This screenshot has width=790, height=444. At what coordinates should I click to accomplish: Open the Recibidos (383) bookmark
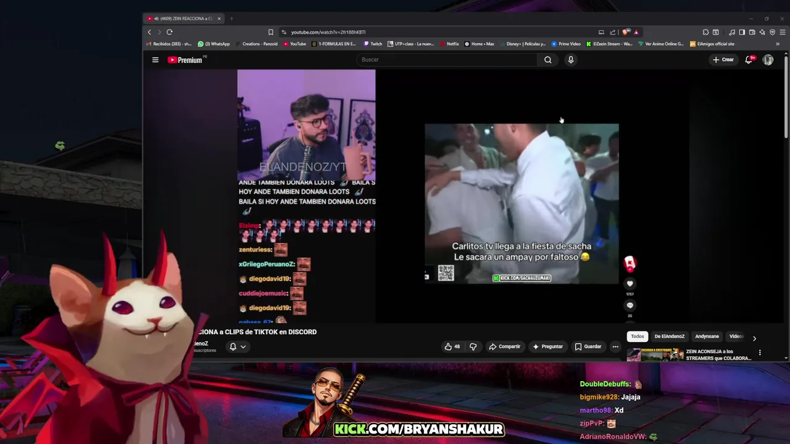coord(169,44)
